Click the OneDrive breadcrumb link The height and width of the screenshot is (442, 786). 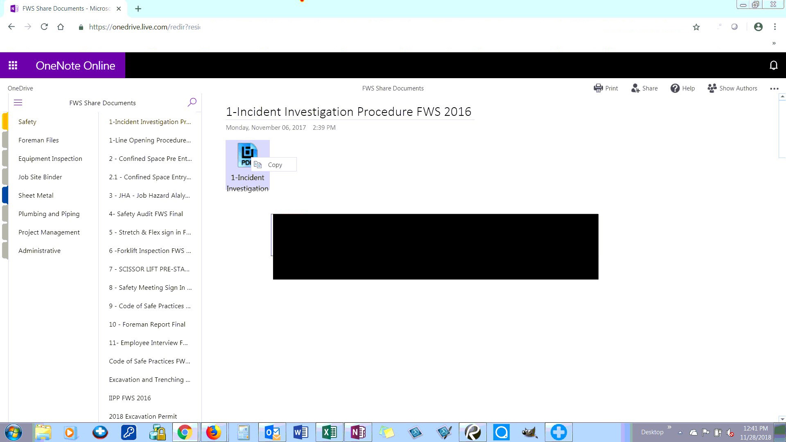pos(20,88)
